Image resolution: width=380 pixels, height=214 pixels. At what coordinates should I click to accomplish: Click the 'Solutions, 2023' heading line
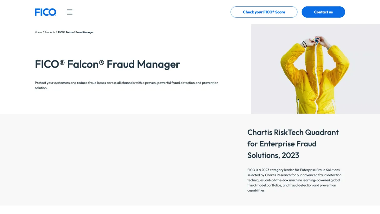click(273, 155)
